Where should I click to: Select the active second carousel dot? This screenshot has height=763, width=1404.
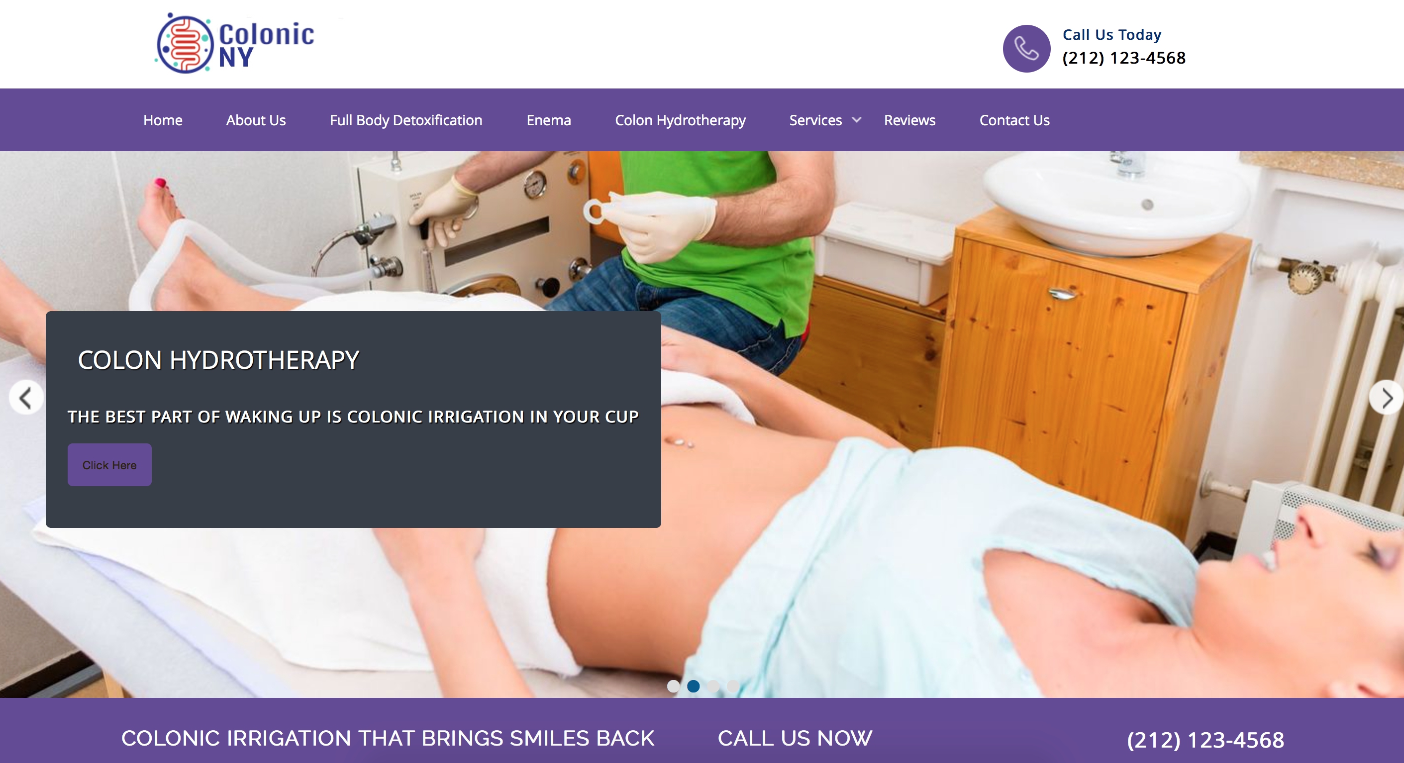coord(693,685)
